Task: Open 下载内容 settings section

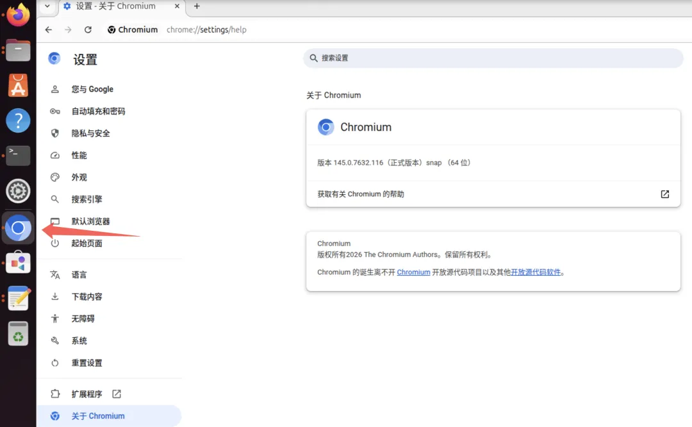Action: coord(110,297)
